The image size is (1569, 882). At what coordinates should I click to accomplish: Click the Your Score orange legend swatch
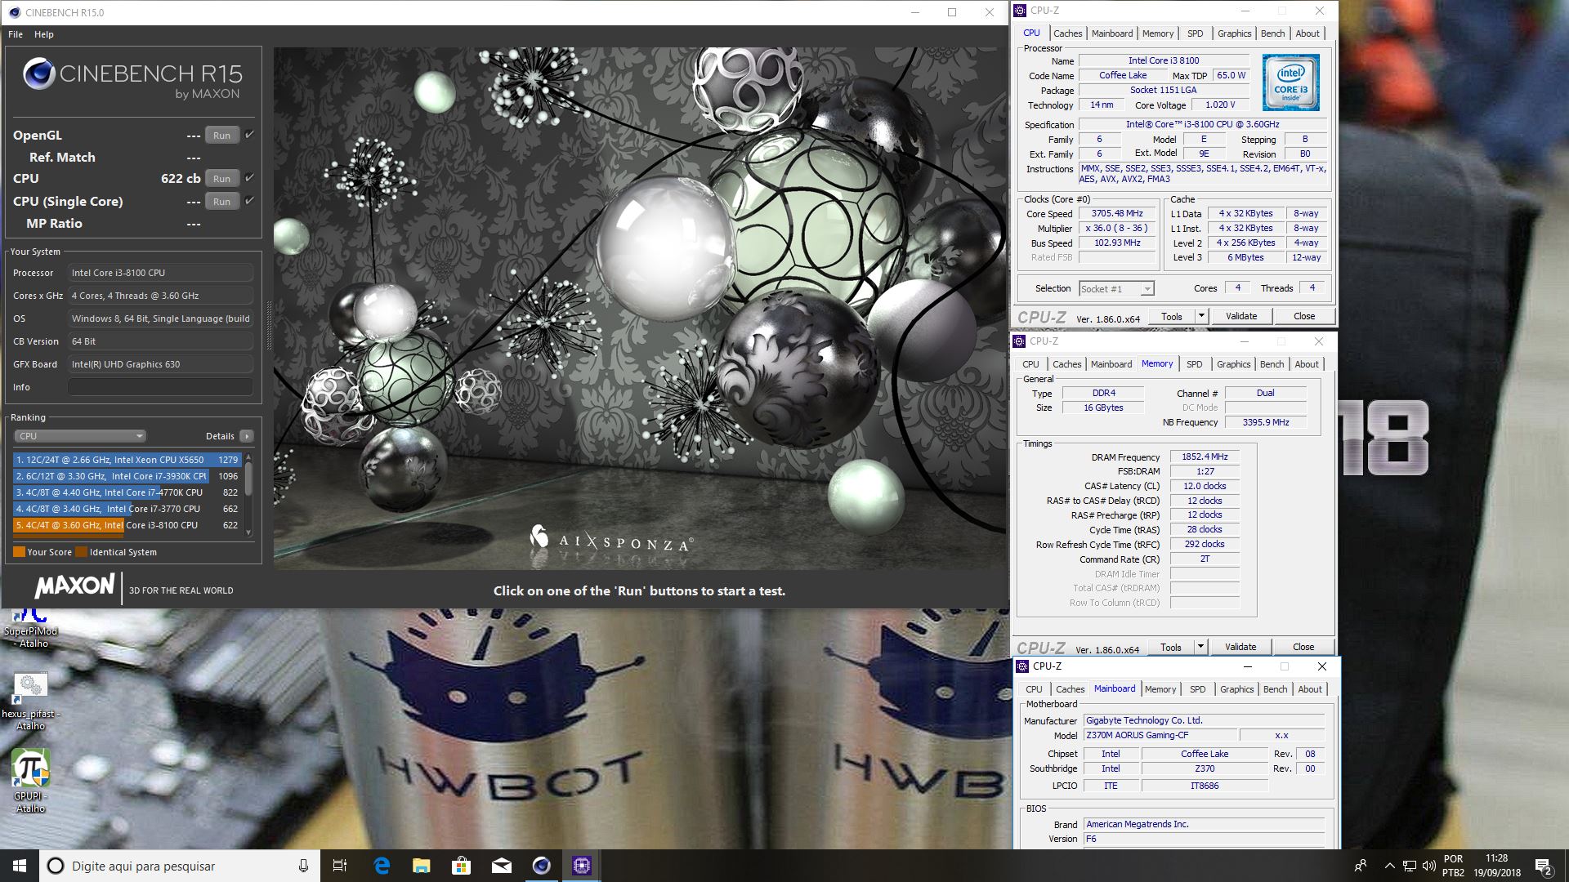[19, 552]
